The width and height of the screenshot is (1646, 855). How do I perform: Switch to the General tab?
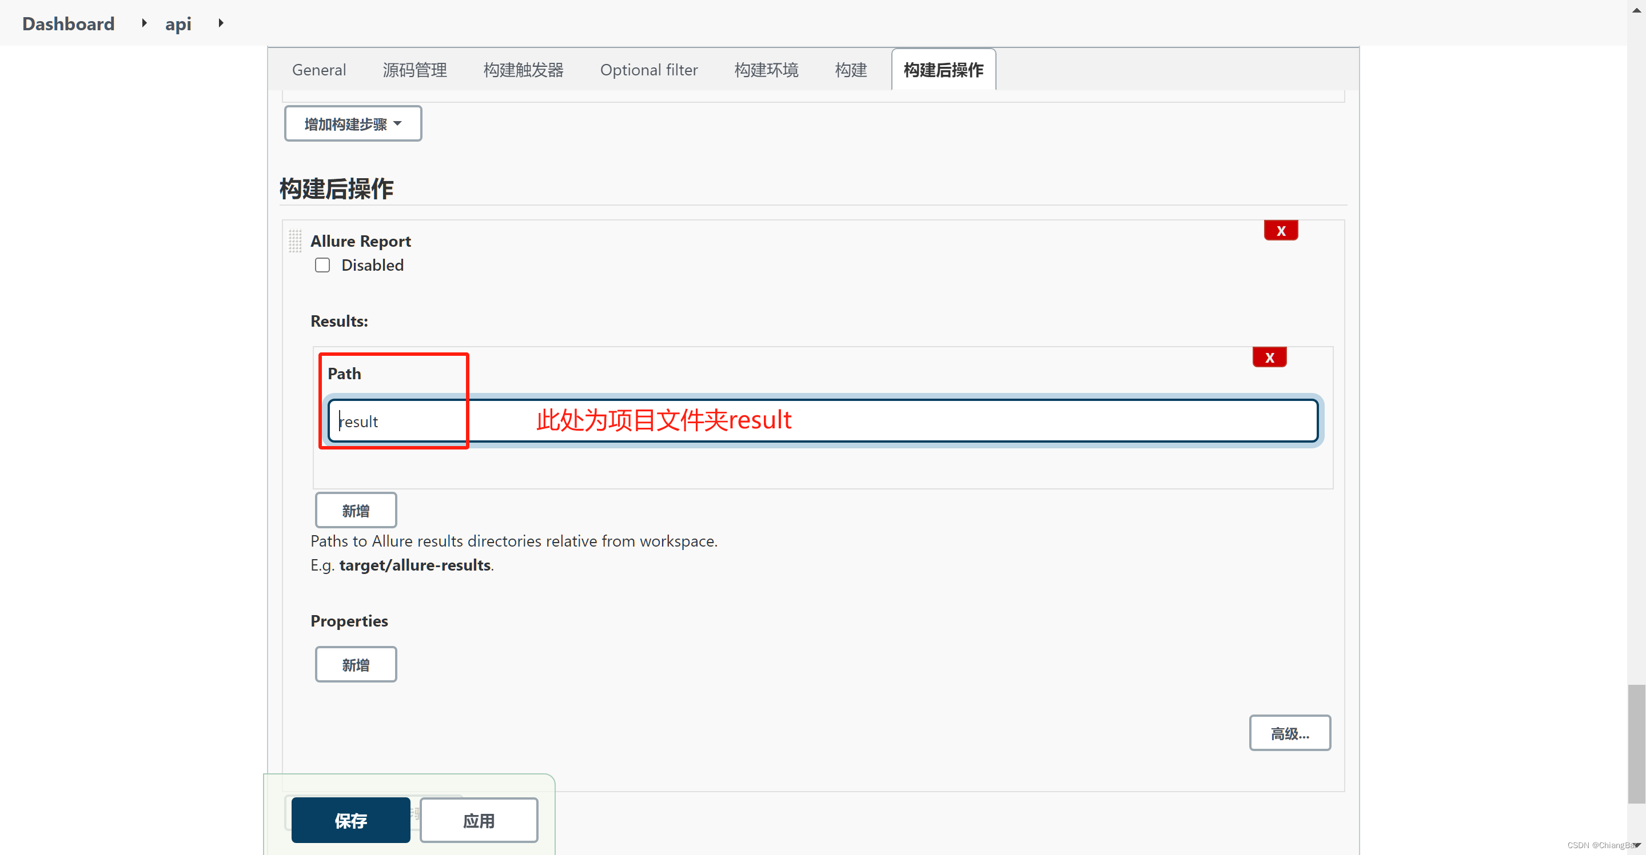(319, 70)
